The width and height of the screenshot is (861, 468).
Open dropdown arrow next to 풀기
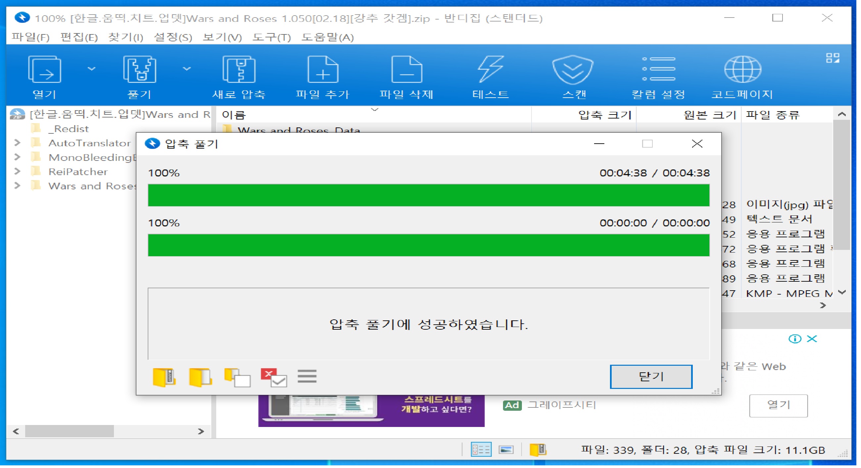pyautogui.click(x=186, y=69)
